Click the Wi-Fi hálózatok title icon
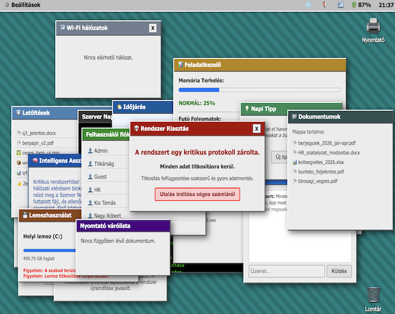Image resolution: width=395 pixels, height=314 pixels. [62, 27]
